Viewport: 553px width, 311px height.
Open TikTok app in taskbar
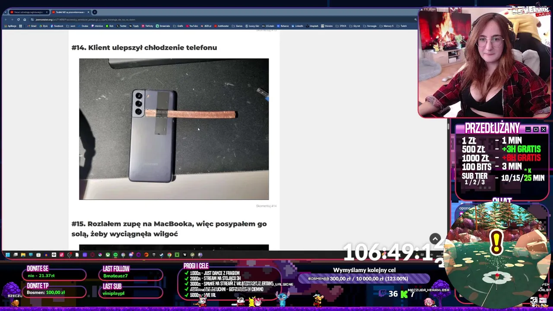tap(61, 255)
